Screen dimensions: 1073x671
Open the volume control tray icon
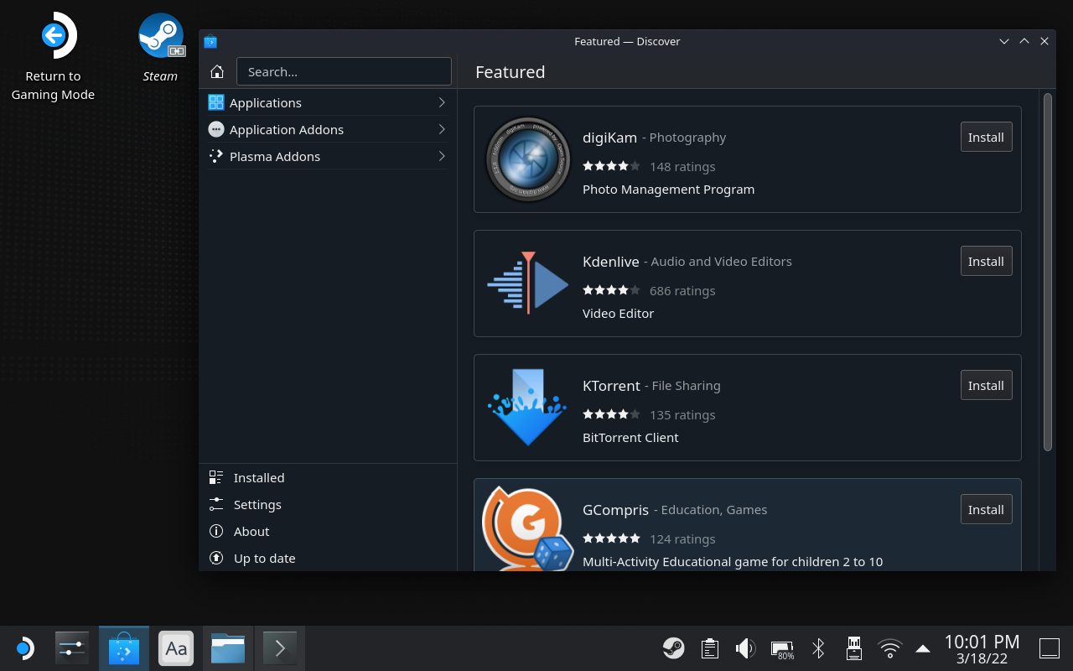745,648
